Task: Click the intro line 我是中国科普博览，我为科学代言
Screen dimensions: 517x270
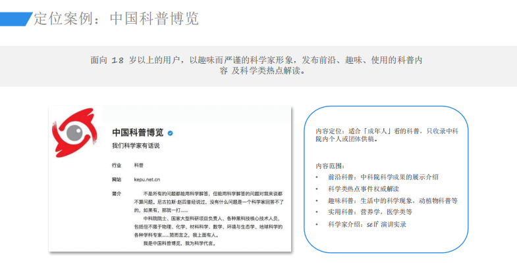Action: coord(180,243)
